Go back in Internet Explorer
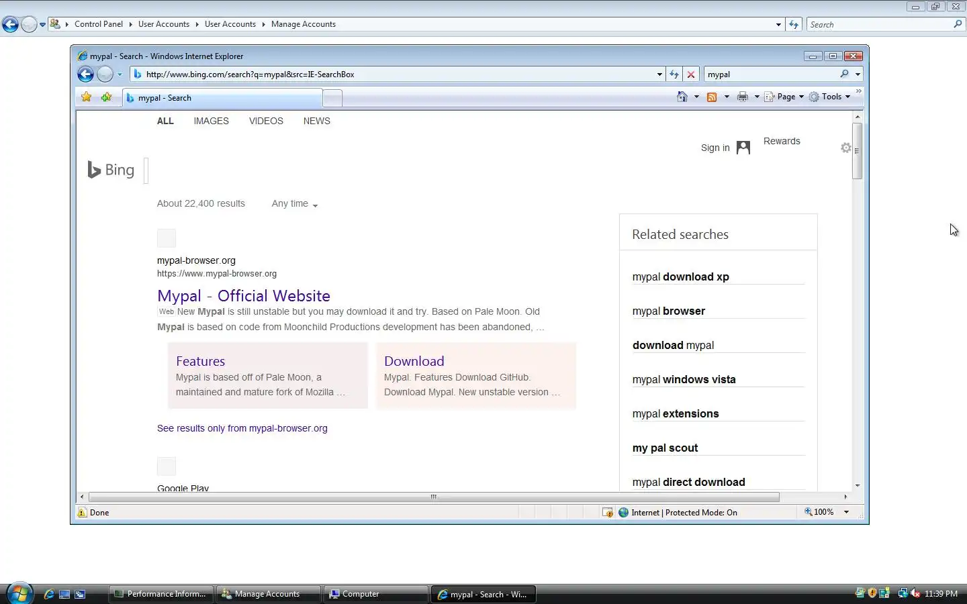The image size is (967, 604). click(85, 74)
